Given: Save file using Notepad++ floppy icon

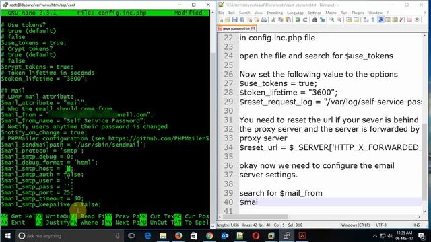Looking at the screenshot, I should pyautogui.click(x=234, y=19).
